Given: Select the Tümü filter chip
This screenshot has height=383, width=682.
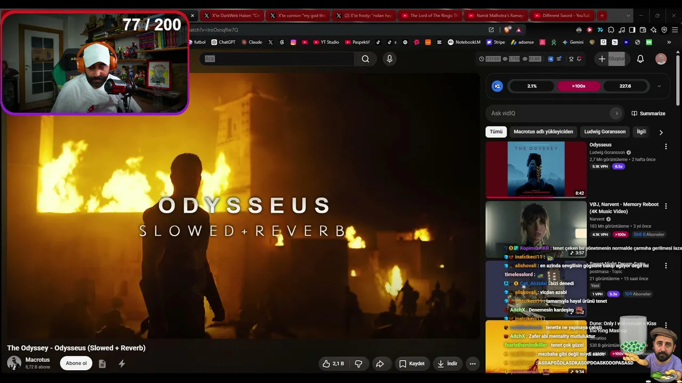Looking at the screenshot, I should tap(496, 132).
